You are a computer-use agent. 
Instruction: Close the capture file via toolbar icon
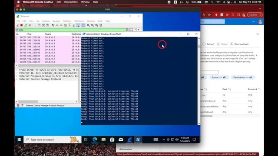pos(43,25)
